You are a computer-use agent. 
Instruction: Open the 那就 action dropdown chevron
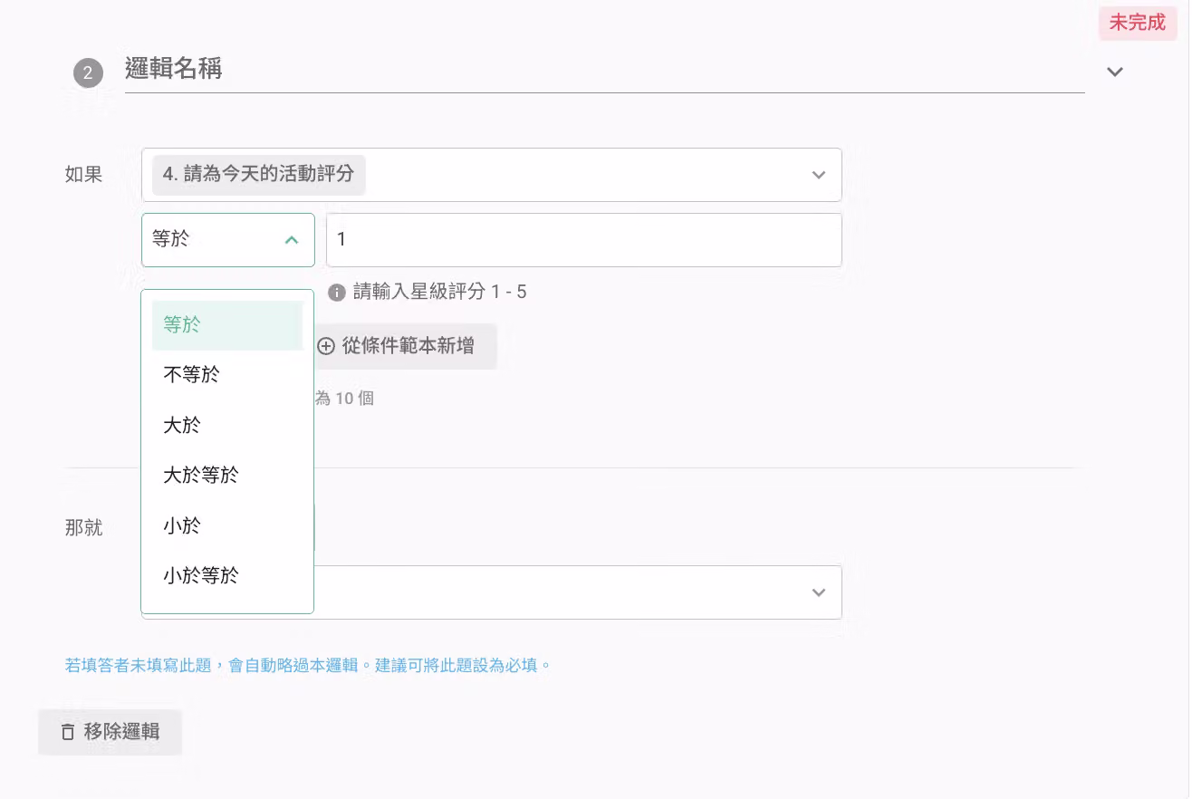819,592
